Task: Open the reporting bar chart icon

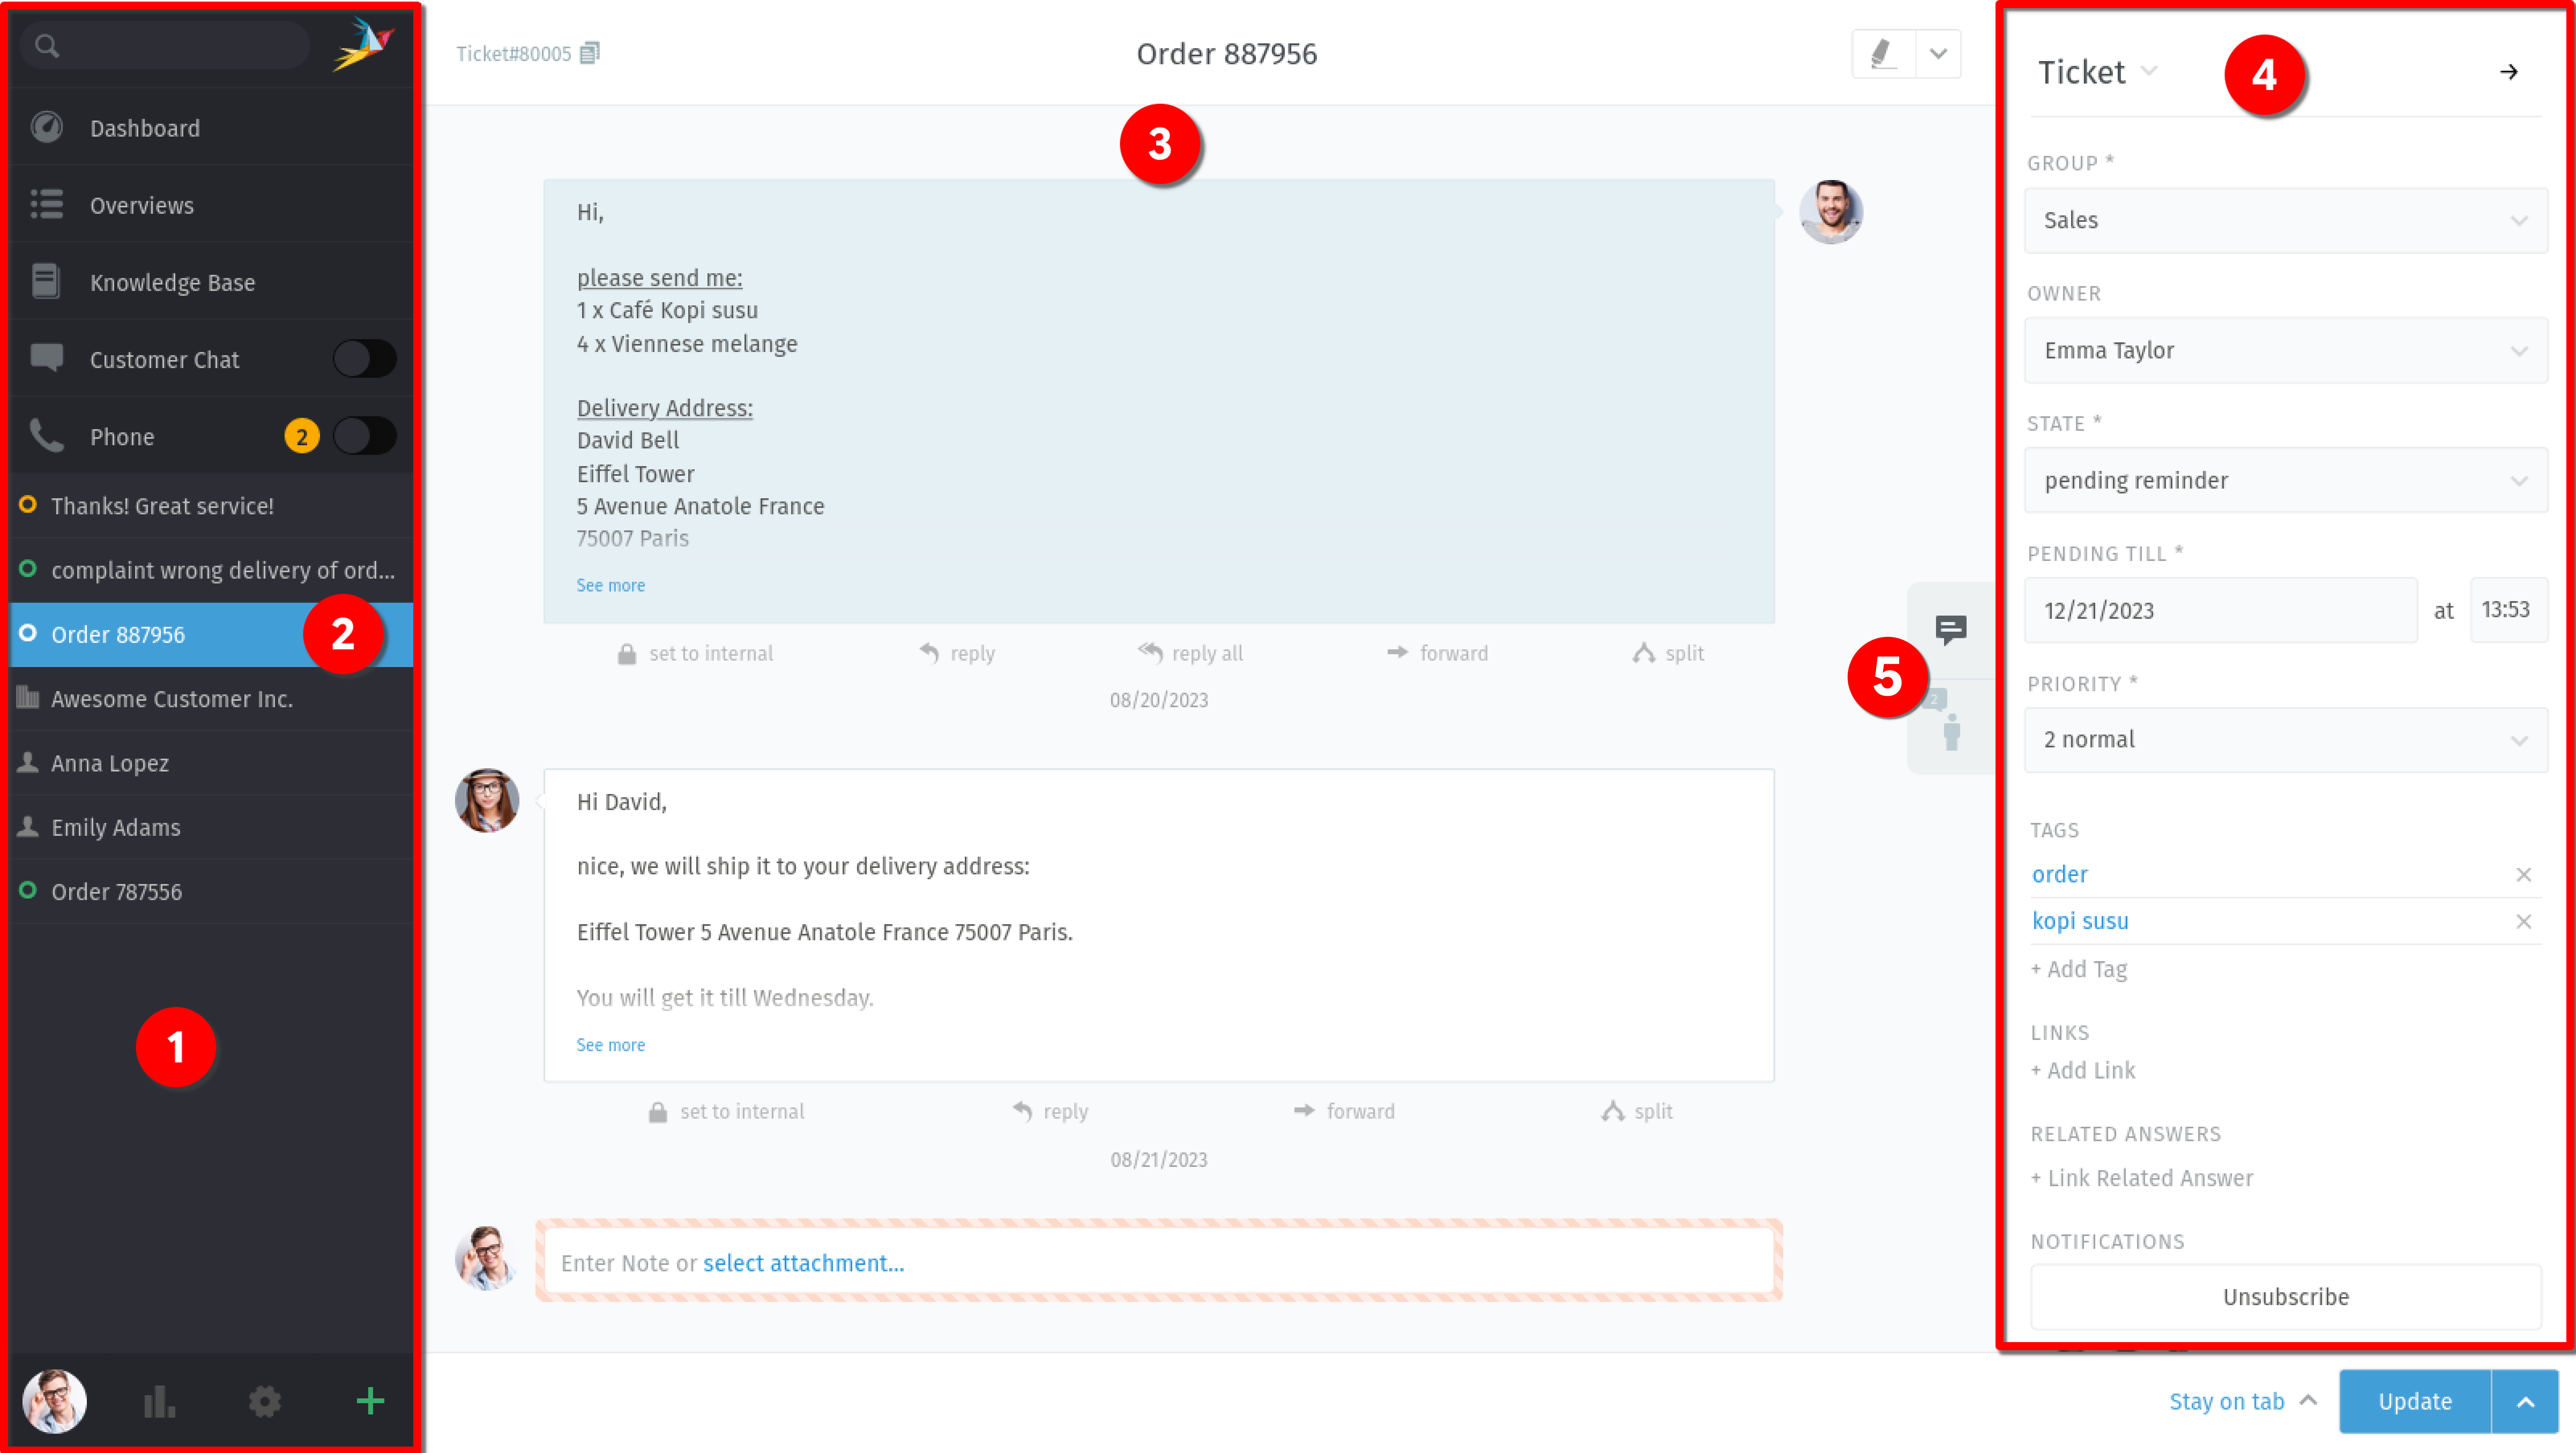Action: [x=159, y=1401]
